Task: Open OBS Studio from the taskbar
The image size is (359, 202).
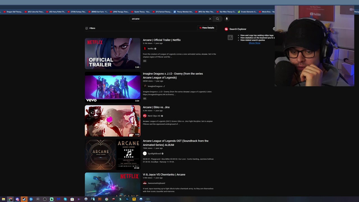Action: click(x=45, y=199)
